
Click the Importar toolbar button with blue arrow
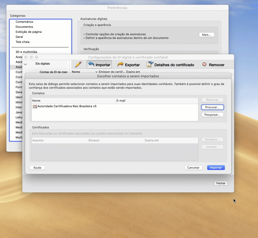(99, 64)
